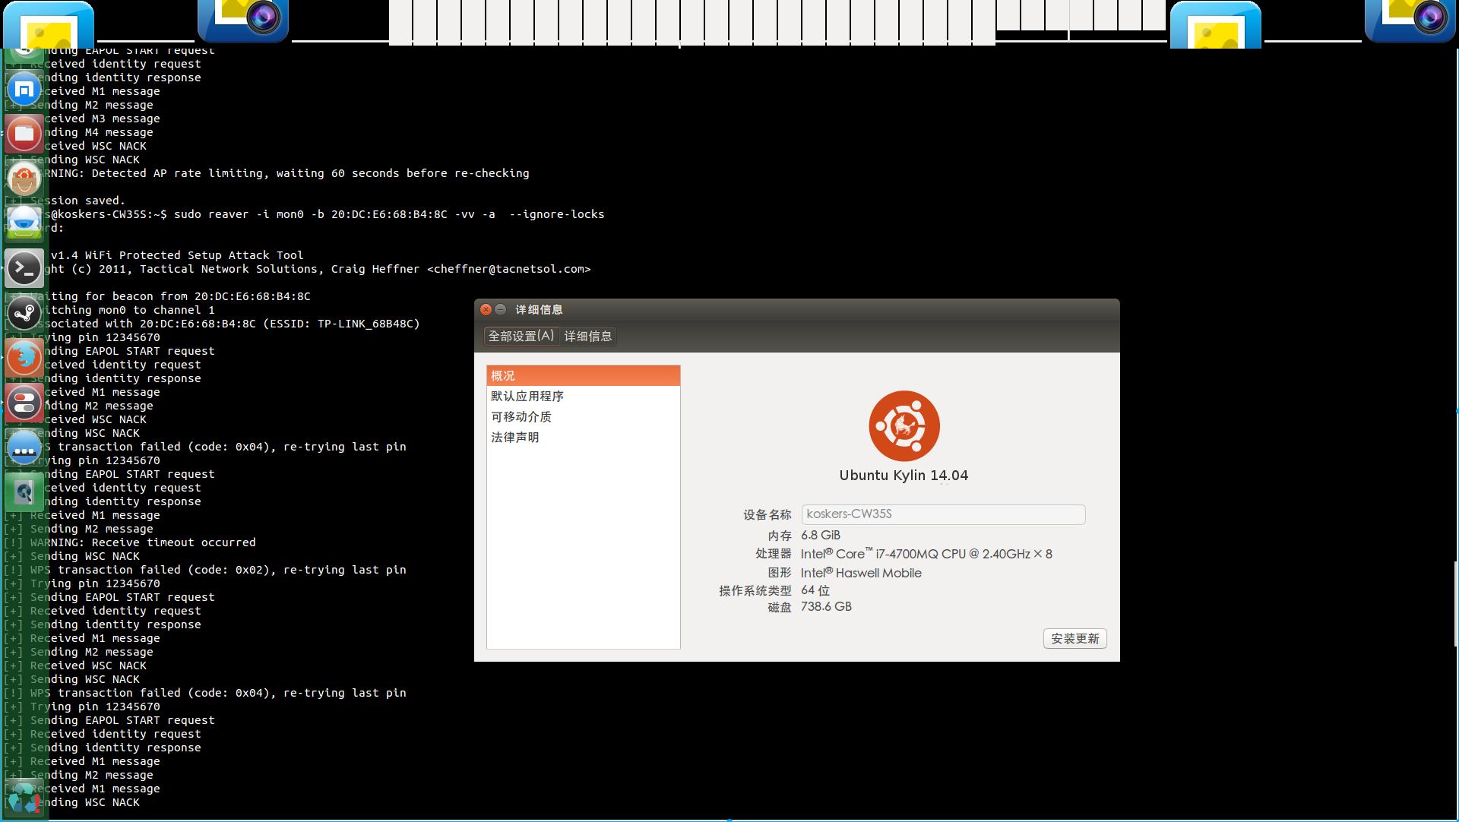Select 法律声明 legal notice

[584, 438]
